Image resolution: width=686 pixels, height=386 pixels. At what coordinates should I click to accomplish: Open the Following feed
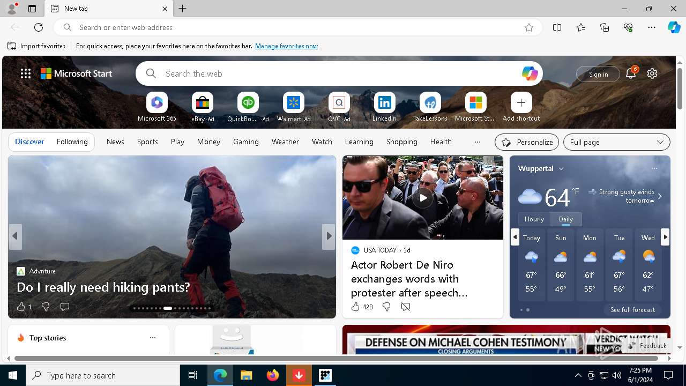click(x=72, y=142)
